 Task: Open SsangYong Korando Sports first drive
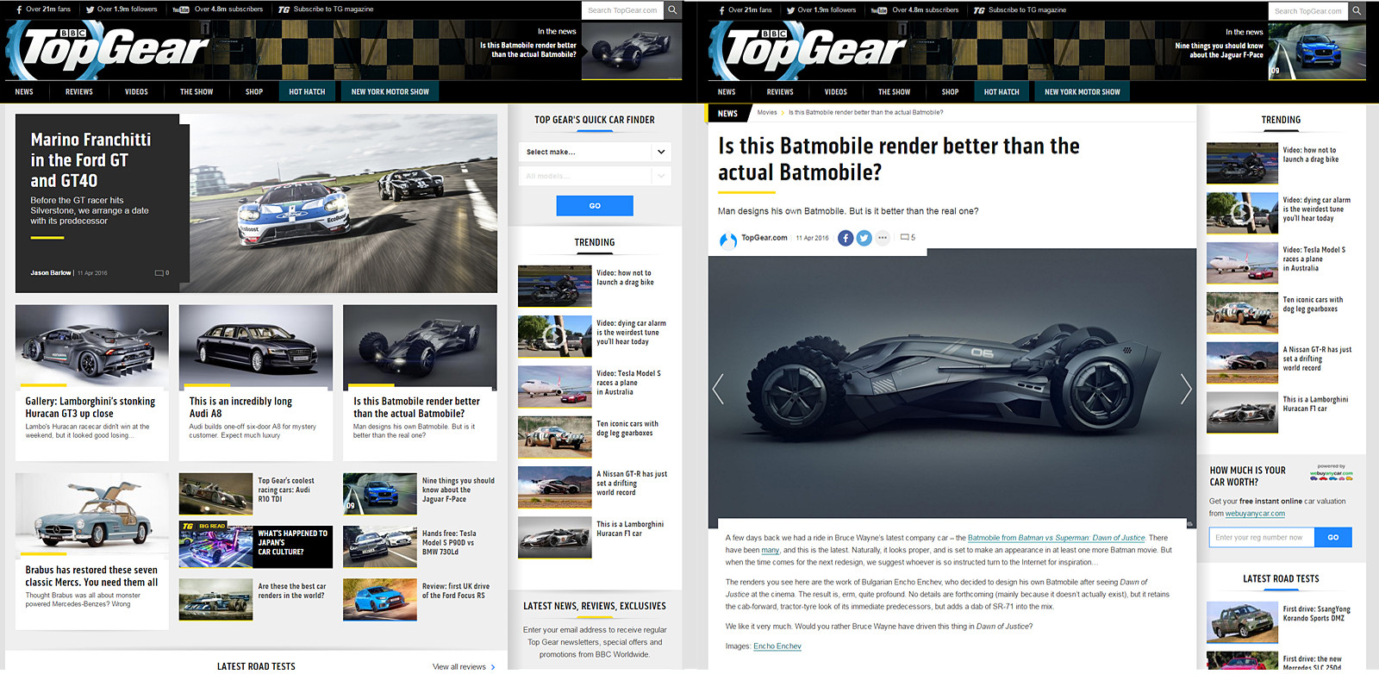1279,622
